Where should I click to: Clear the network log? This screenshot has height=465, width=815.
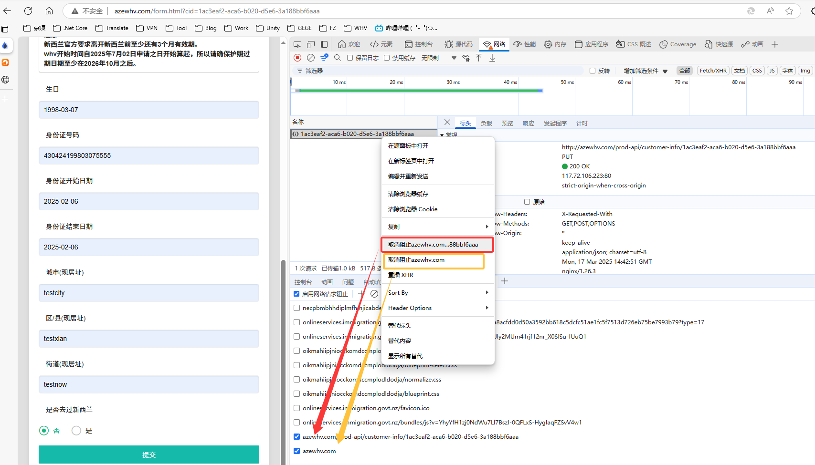coord(311,58)
